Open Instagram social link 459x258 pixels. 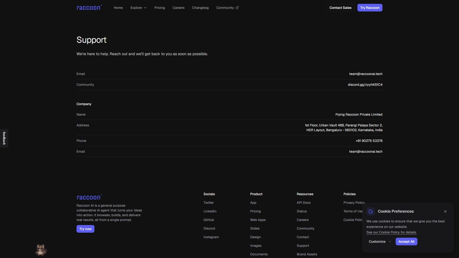211,237
